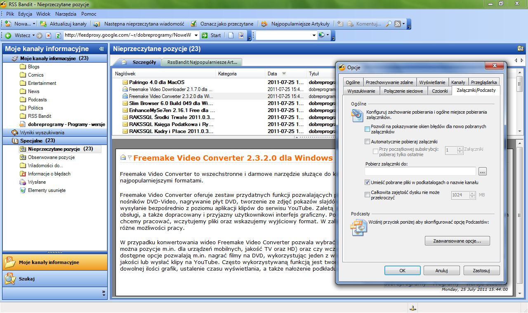The width and height of the screenshot is (528, 313).
Task: Click the Blogs folder icon
Action: [23, 67]
